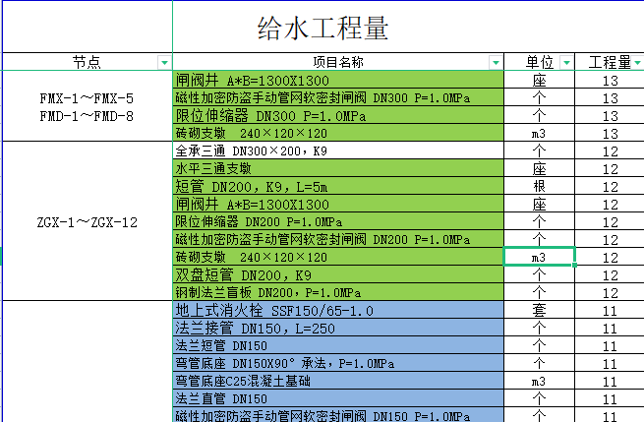Select the 双盘短管 DN200,K9 cell
This screenshot has height=422, width=644.
338,274
